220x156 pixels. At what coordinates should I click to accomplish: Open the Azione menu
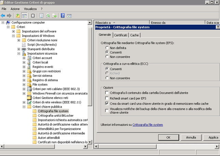coord(15,9)
